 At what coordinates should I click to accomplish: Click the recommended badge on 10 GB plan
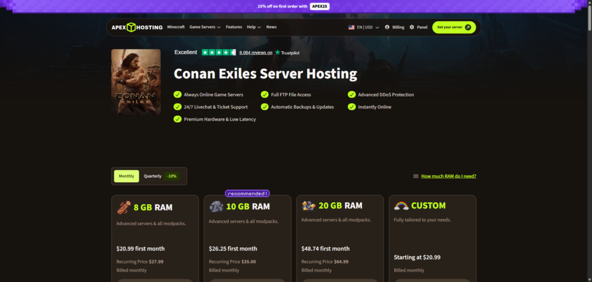[x=247, y=194]
